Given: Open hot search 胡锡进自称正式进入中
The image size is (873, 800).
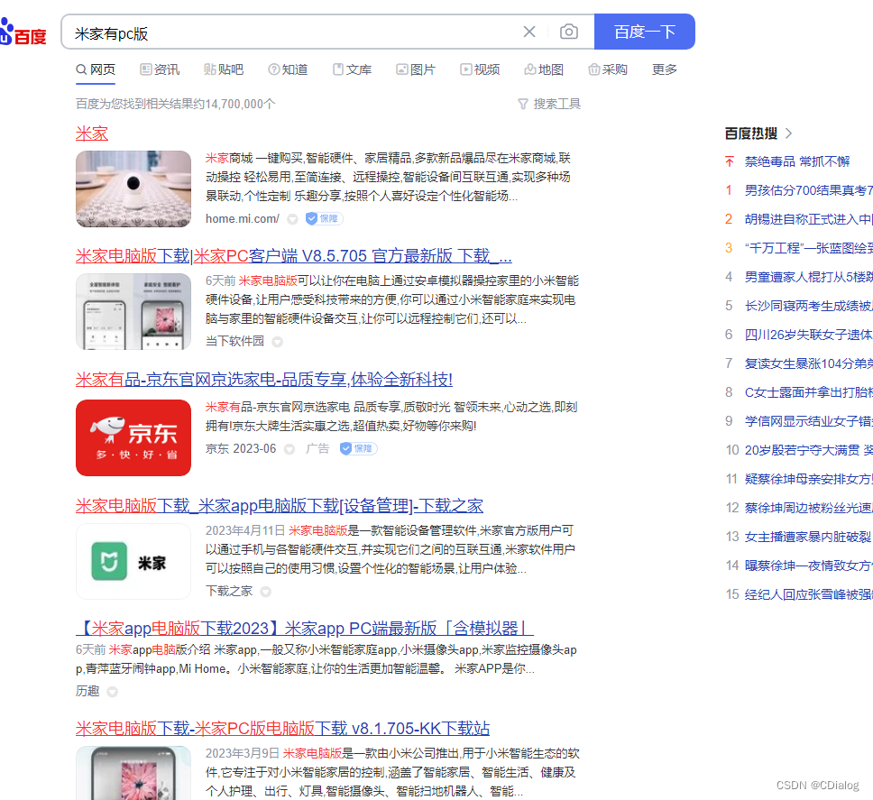Looking at the screenshot, I should tap(809, 219).
